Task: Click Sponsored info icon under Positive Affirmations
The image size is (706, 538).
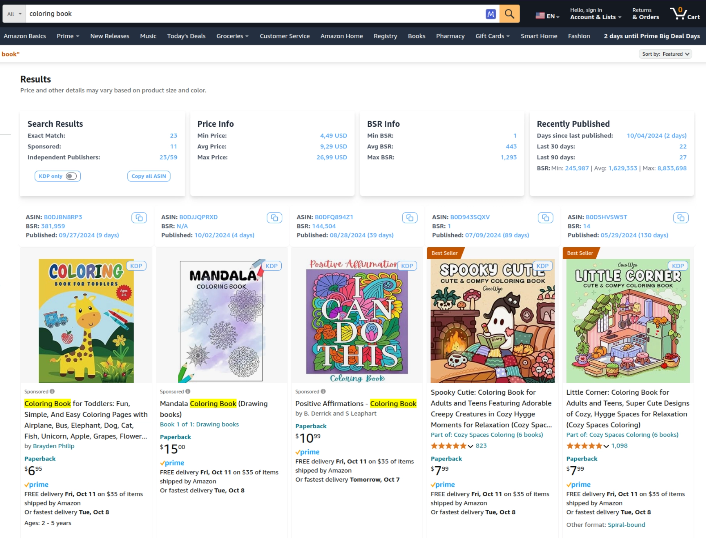Action: pyautogui.click(x=323, y=391)
